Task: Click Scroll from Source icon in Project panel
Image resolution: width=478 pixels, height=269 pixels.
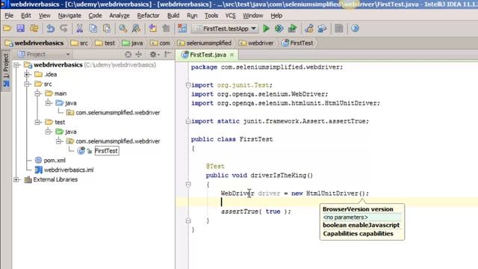Action: click(128, 55)
